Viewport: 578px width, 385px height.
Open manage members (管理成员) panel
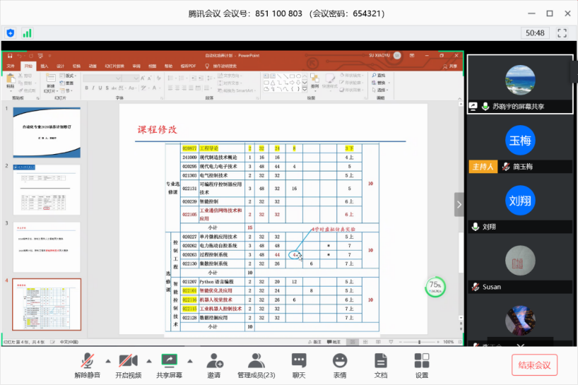tap(256, 360)
